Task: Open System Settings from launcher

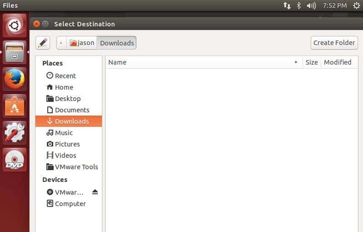Action: 15,133
